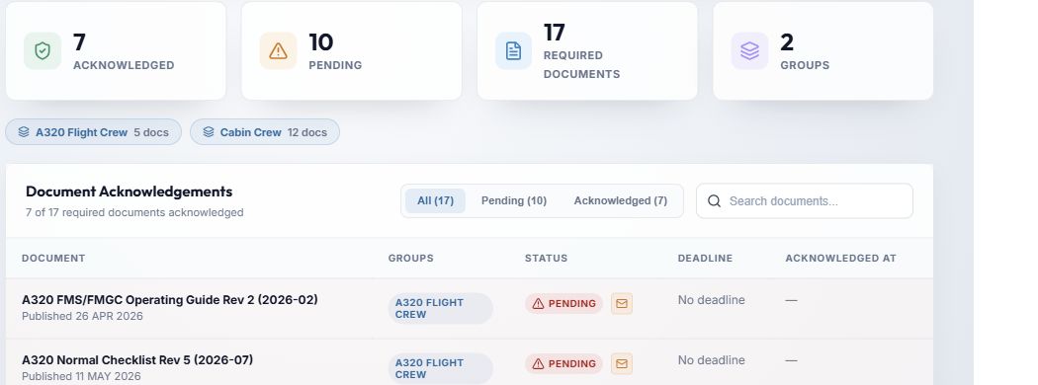
Task: Click Pending status badge on FMS/FMGC Guide row
Action: coord(564,304)
